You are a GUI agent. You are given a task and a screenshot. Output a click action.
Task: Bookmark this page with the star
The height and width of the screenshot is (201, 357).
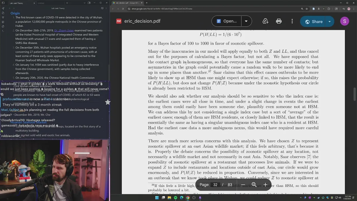pyautogui.click(x=307, y=9)
